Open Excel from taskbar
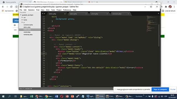The width and height of the screenshot is (177, 99). tap(32, 96)
